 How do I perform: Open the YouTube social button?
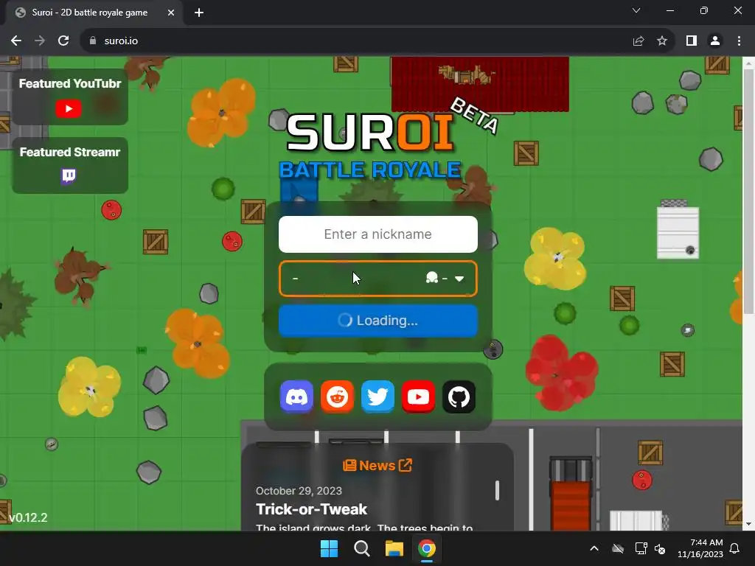tap(418, 396)
